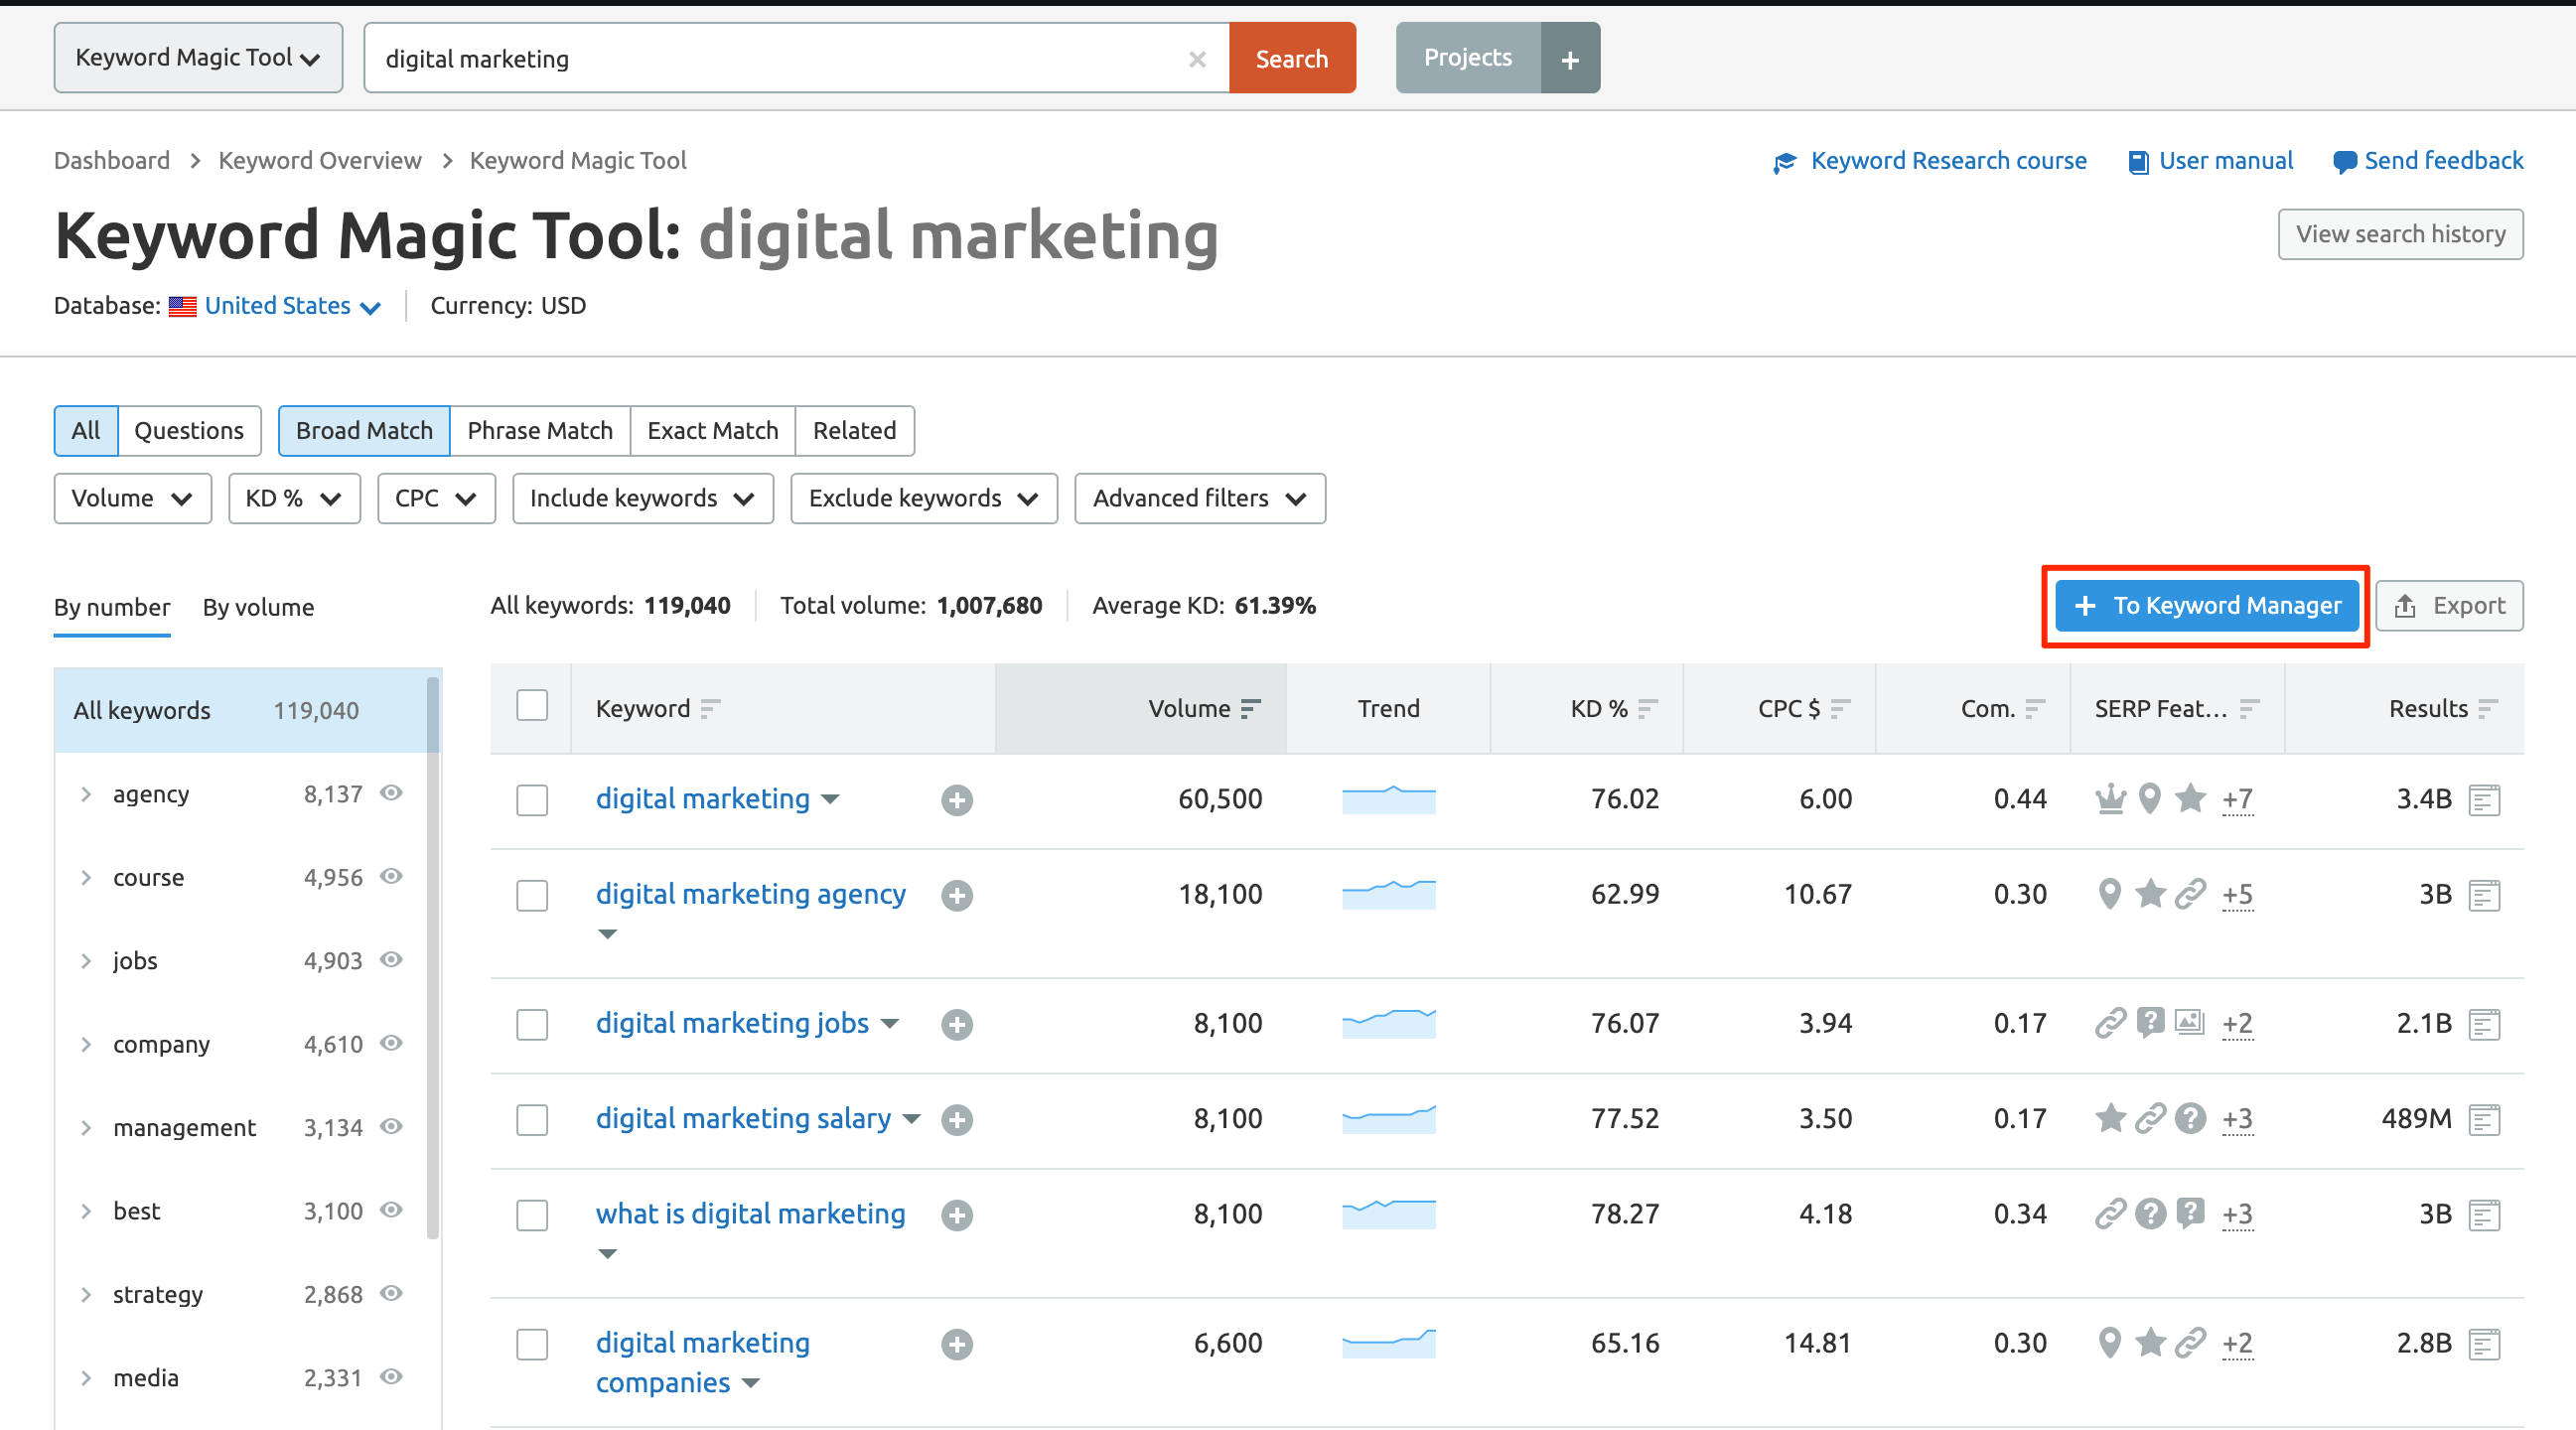Click plus icon beside digital marketing salary
Viewport: 2576px width, 1430px height.
pos(956,1119)
